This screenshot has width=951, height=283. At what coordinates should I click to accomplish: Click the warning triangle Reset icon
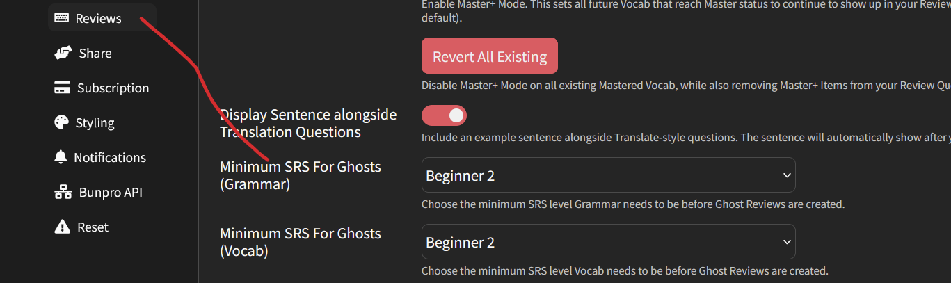click(63, 227)
